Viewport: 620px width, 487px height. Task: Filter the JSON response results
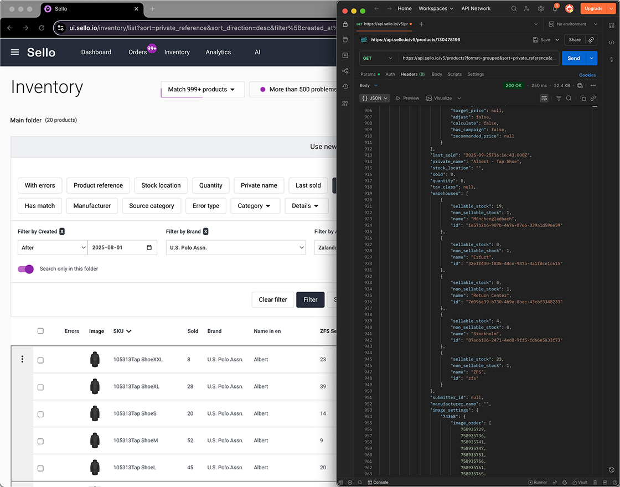click(x=558, y=98)
